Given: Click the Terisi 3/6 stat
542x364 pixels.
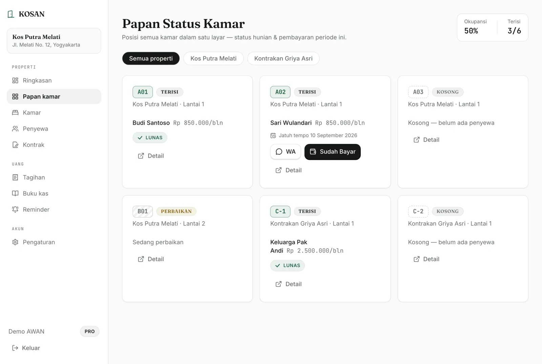Looking at the screenshot, I should coord(514,27).
